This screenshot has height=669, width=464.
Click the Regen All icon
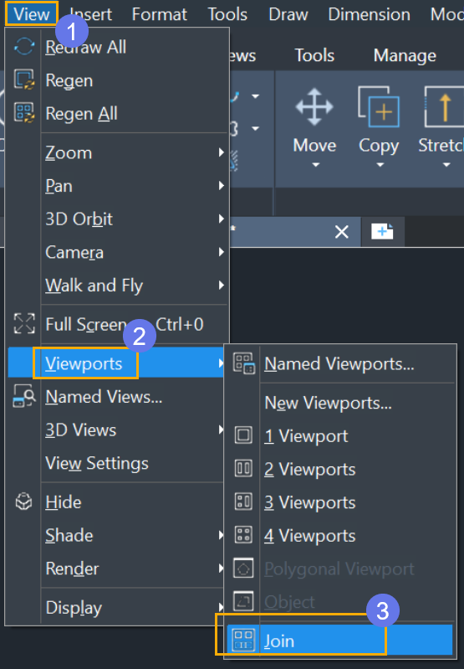tap(24, 113)
